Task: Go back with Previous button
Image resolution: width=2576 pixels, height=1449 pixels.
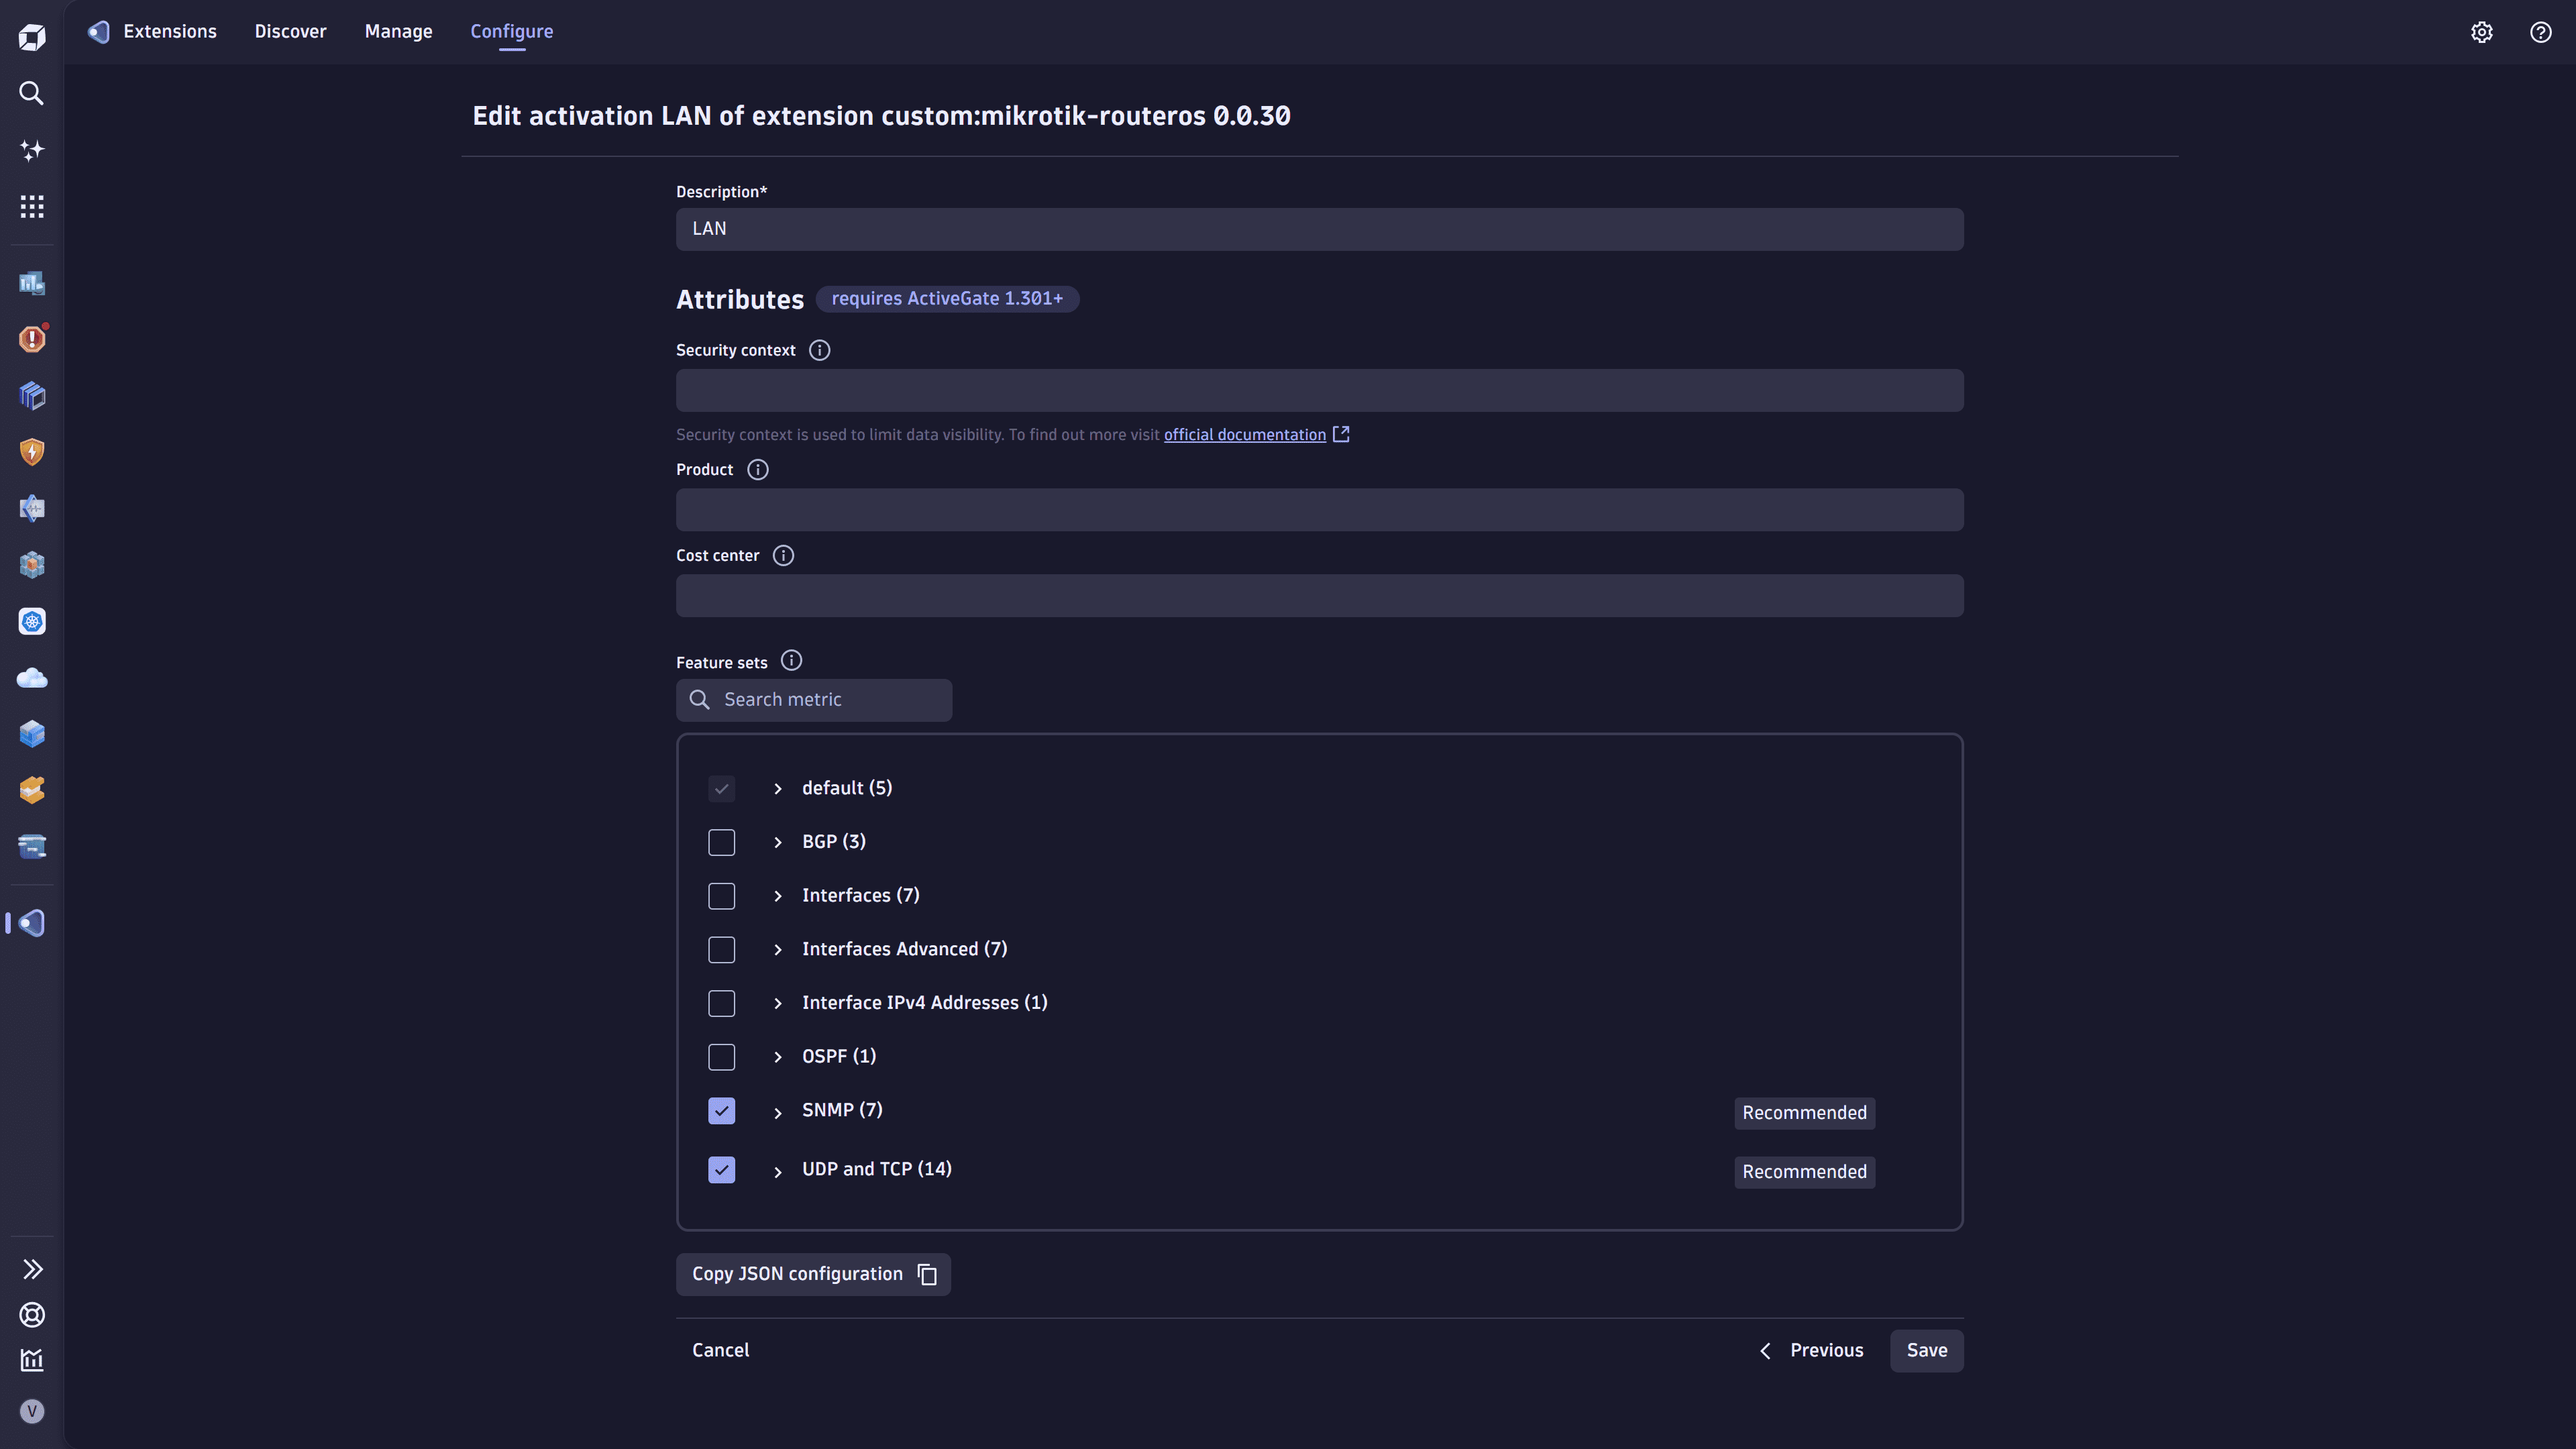Action: 1811,1350
